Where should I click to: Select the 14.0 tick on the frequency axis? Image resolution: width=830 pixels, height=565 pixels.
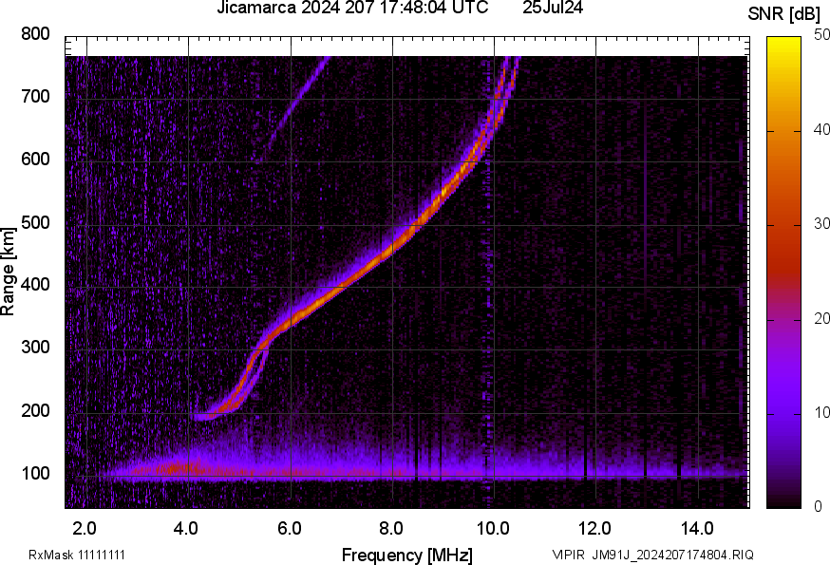(698, 527)
